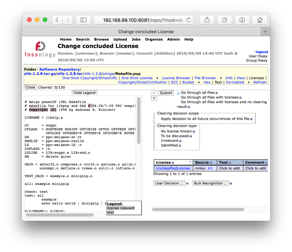Go to previous file with < button

click(154, 93)
